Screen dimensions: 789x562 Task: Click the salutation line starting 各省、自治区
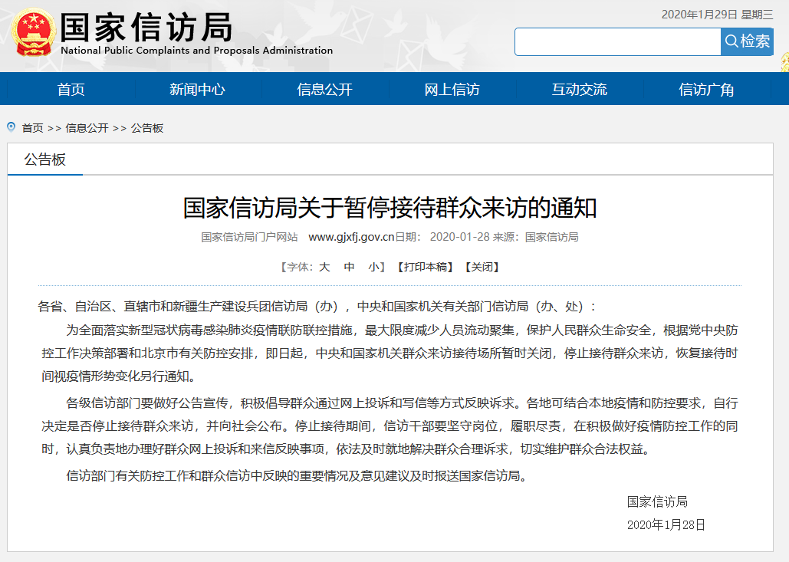(317, 307)
